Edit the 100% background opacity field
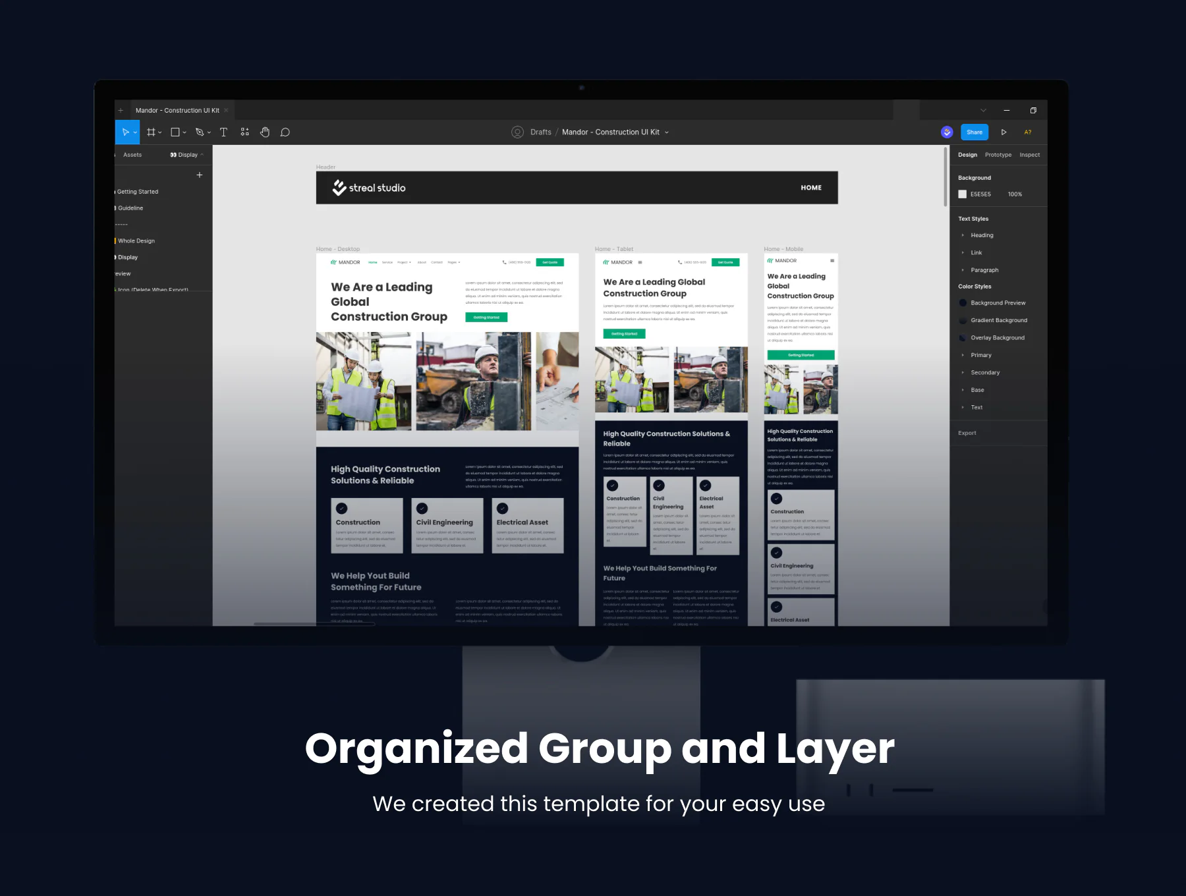1186x896 pixels. click(1015, 194)
